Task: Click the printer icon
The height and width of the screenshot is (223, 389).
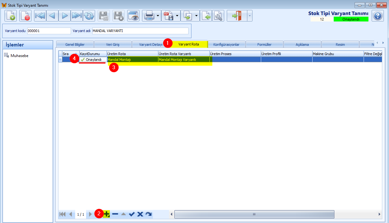Action: click(x=149, y=16)
